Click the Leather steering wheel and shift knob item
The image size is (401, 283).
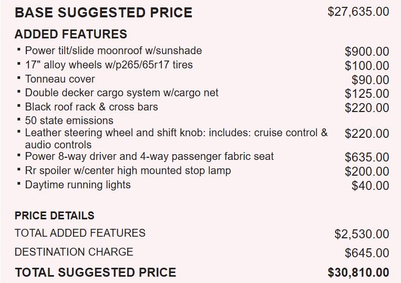tap(176, 133)
